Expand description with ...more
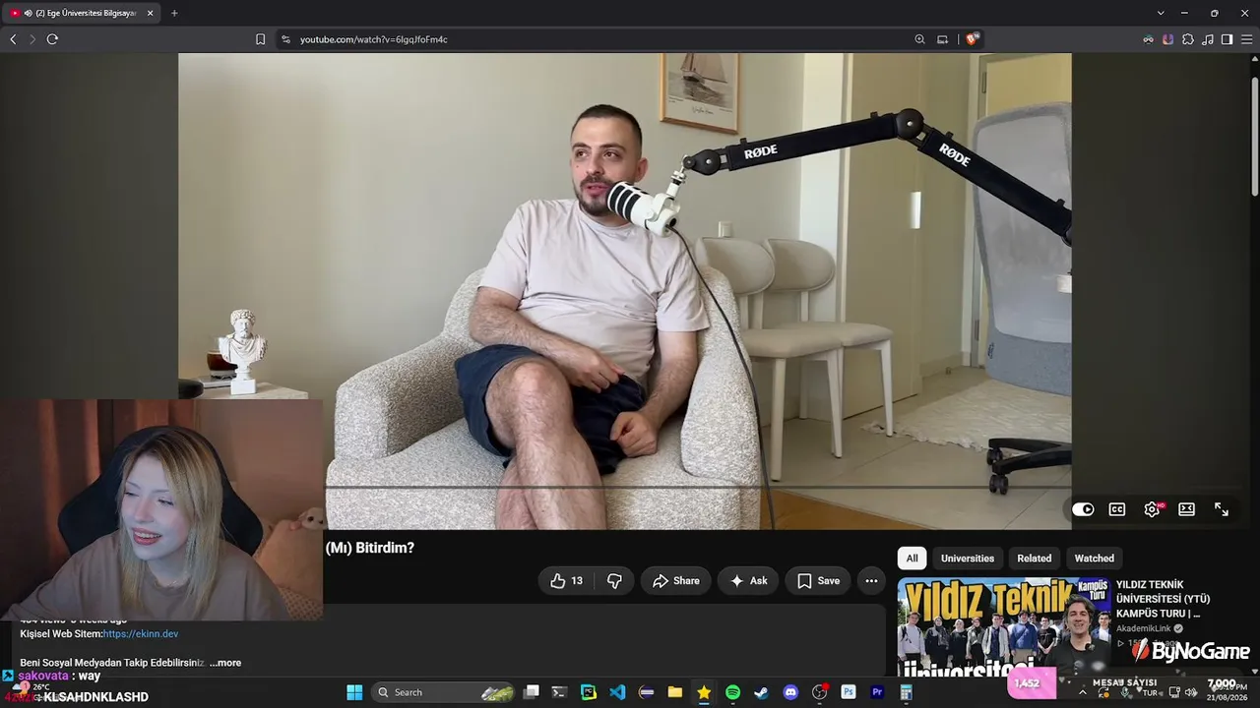 (225, 663)
